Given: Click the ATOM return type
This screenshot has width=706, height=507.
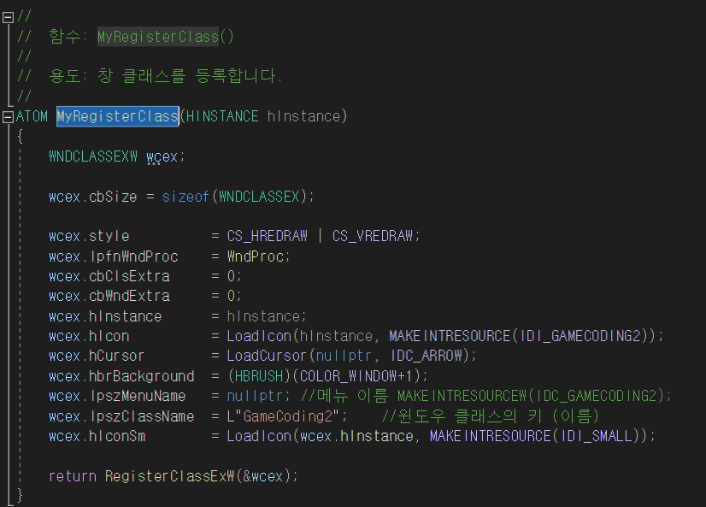Looking at the screenshot, I should [x=32, y=116].
